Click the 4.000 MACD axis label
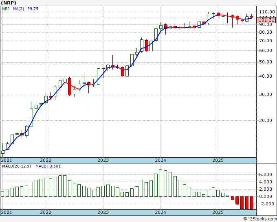The height and width of the screenshot is (222, 277). pos(265,182)
